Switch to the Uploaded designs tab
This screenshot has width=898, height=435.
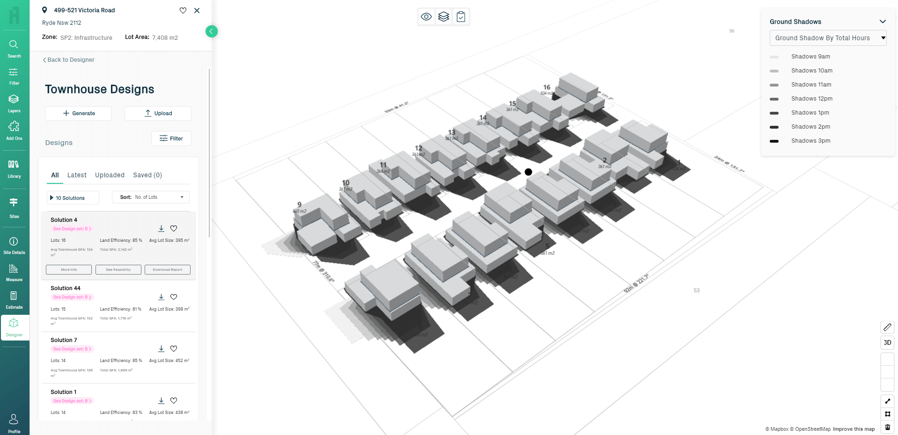click(110, 175)
